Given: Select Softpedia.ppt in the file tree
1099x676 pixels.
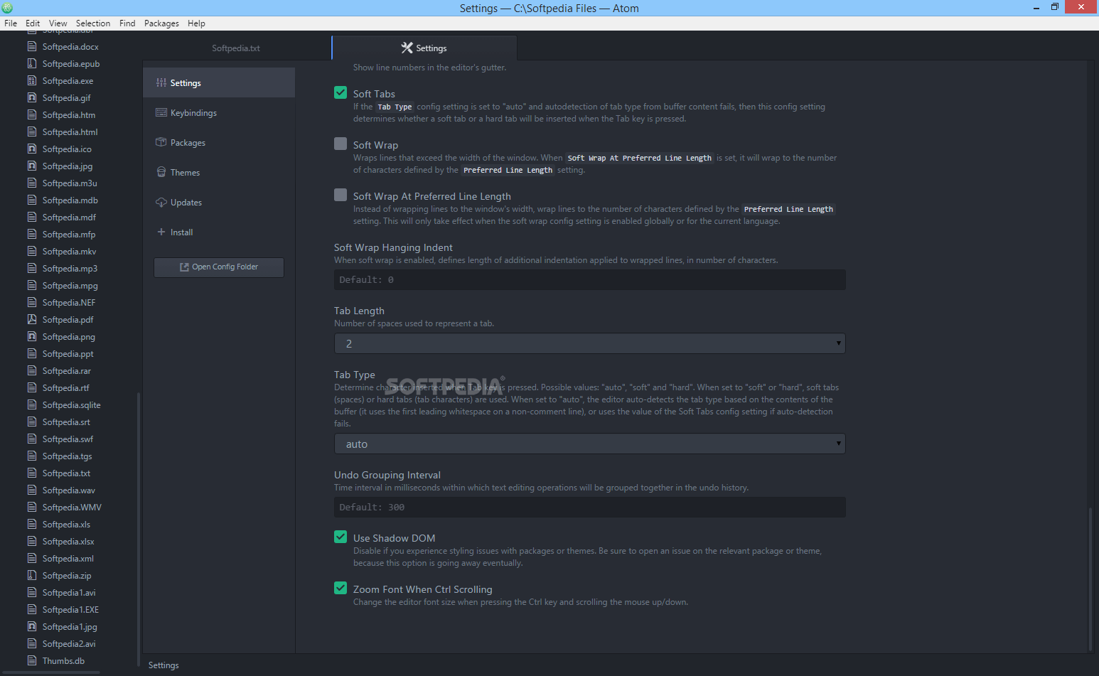Looking at the screenshot, I should 70,353.
